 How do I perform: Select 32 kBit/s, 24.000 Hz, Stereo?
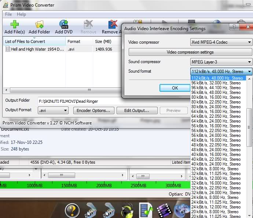(x=218, y=193)
